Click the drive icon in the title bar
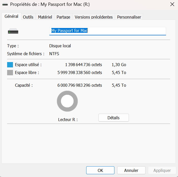Screen dimensions: 178x177 pos(5,5)
